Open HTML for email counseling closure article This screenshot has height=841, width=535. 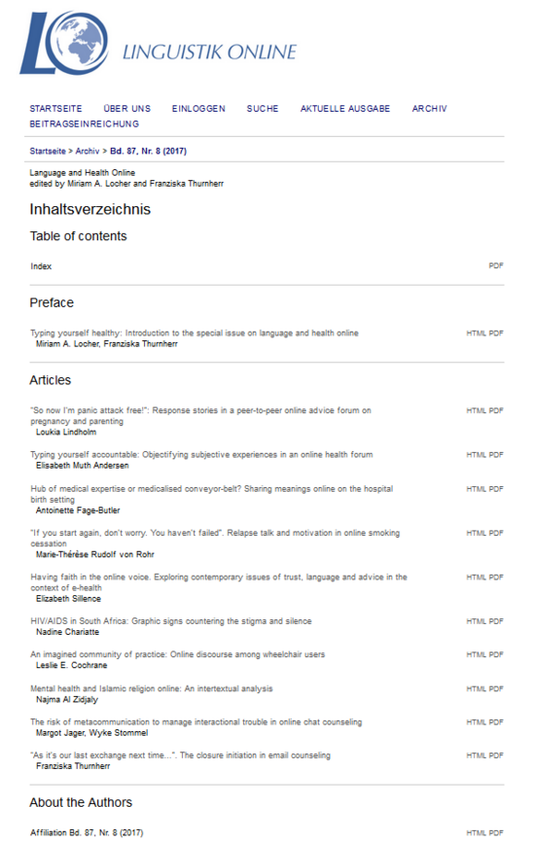[476, 755]
